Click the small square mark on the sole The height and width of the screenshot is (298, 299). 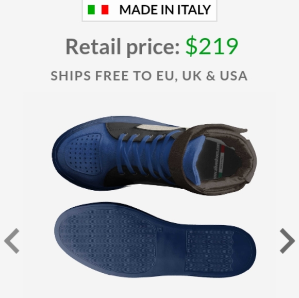point(160,229)
